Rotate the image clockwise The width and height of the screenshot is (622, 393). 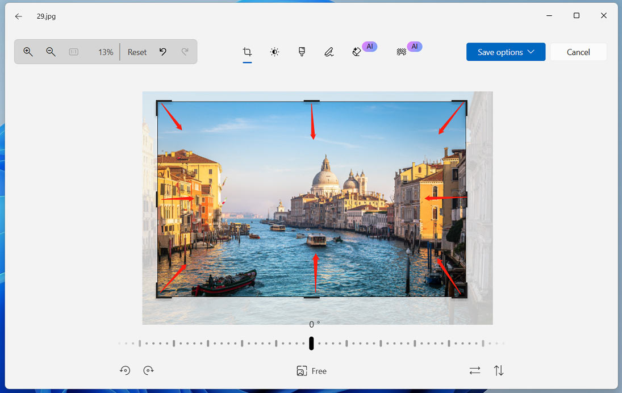148,370
